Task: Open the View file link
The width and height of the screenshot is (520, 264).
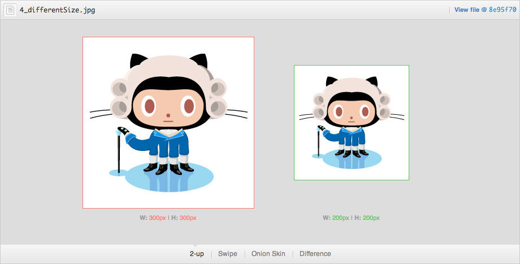Action: (468, 10)
